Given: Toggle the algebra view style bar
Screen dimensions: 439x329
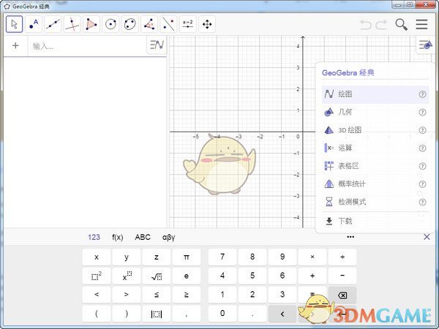Looking at the screenshot, I should pyautogui.click(x=157, y=45).
